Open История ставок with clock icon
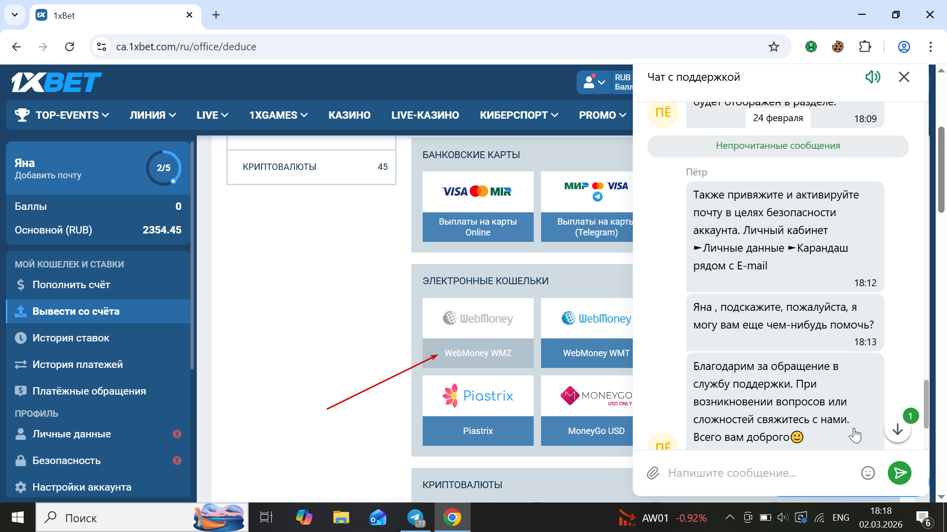947x532 pixels. 71,338
